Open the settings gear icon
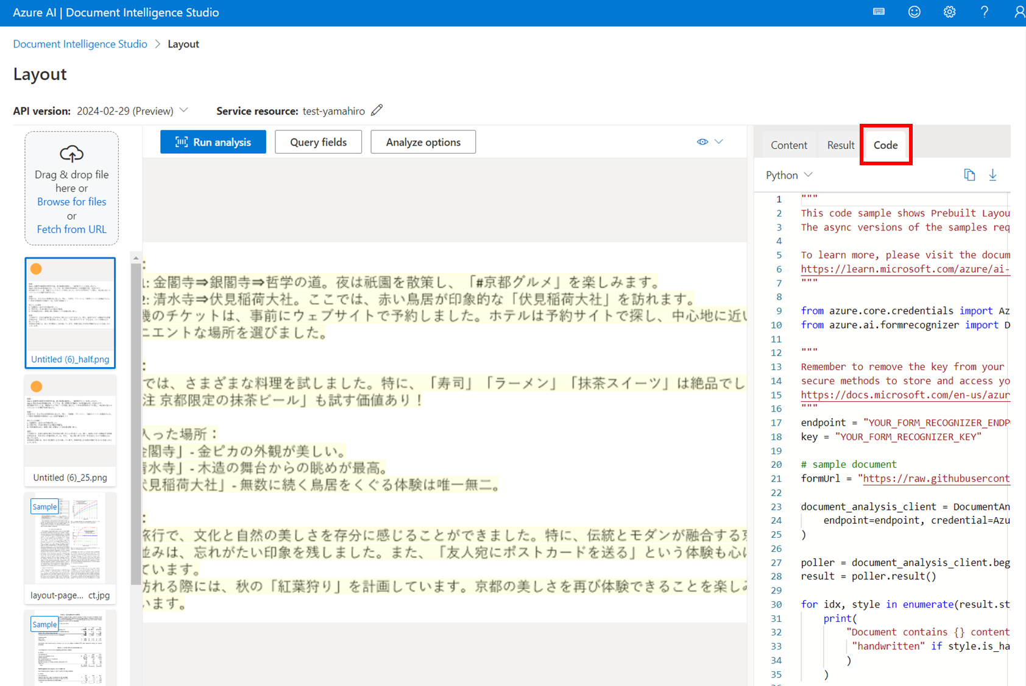 pyautogui.click(x=949, y=12)
